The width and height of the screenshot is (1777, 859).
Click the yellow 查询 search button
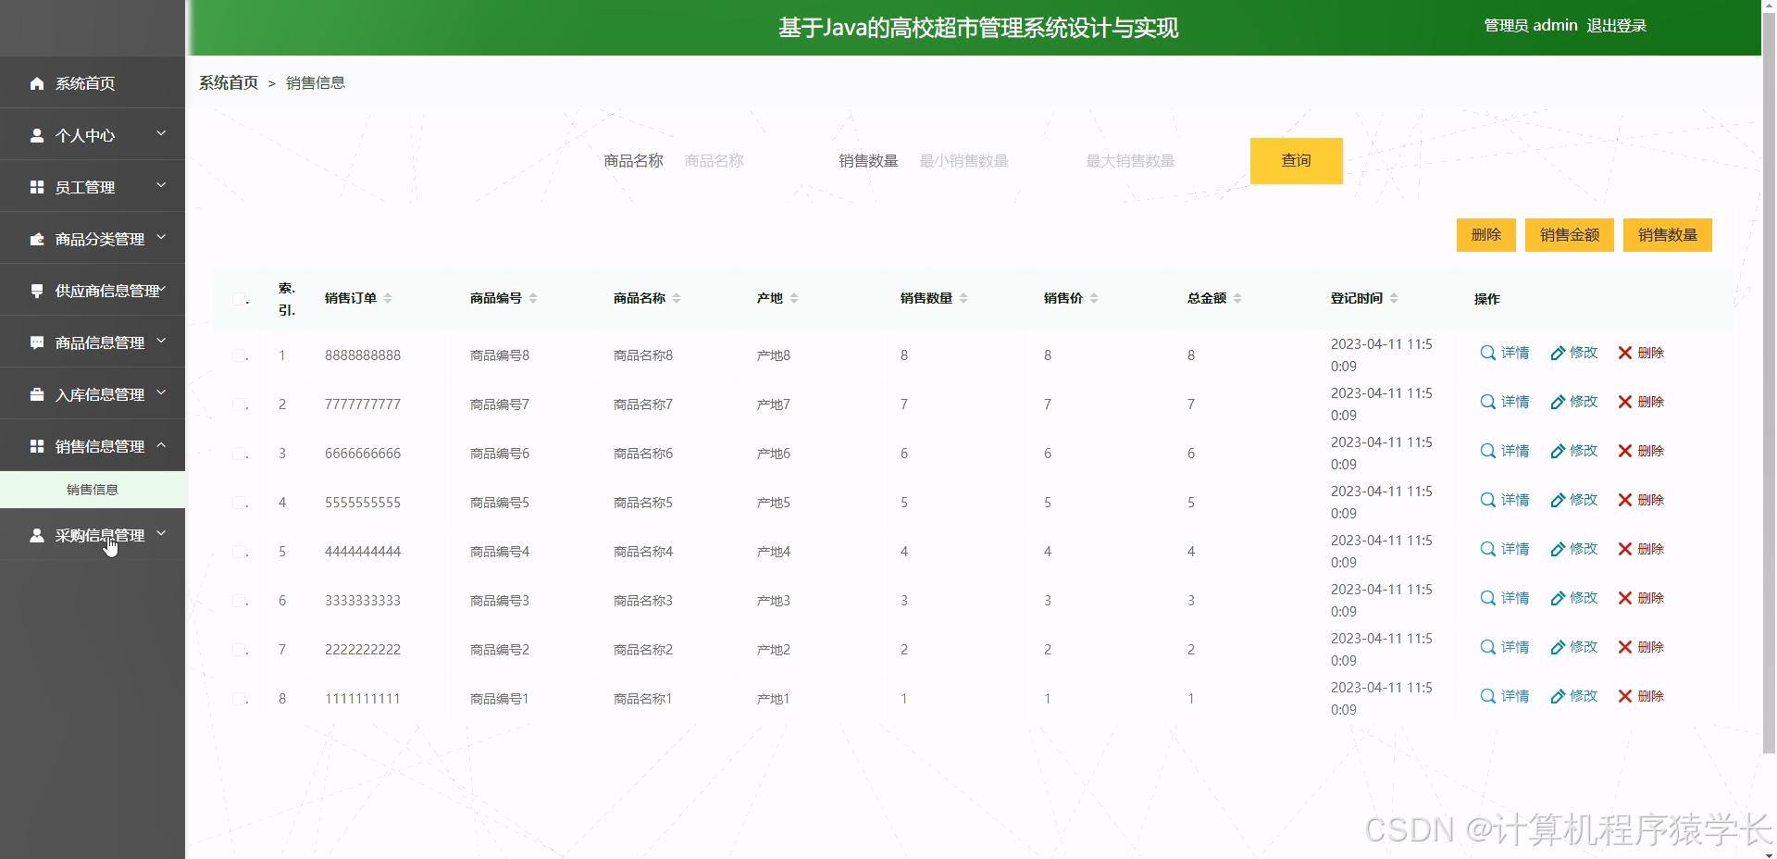click(x=1296, y=160)
